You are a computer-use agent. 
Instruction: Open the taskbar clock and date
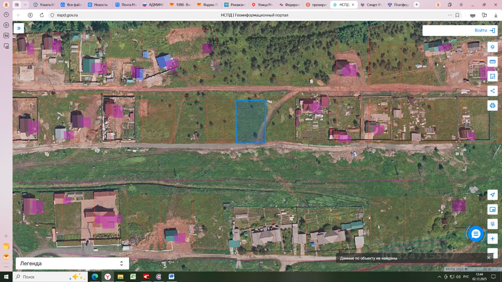[479, 277]
